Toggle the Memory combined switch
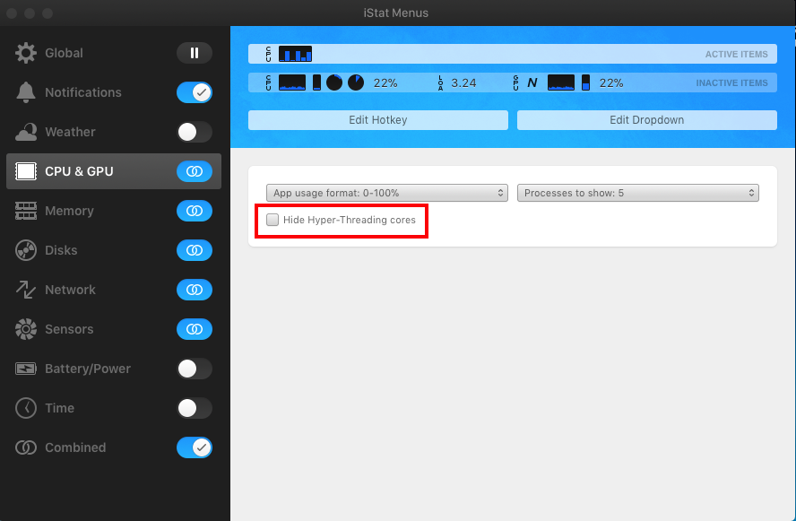This screenshot has height=521, width=796. click(x=195, y=211)
